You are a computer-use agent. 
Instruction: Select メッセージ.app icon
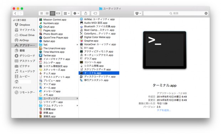[x=41, y=91]
